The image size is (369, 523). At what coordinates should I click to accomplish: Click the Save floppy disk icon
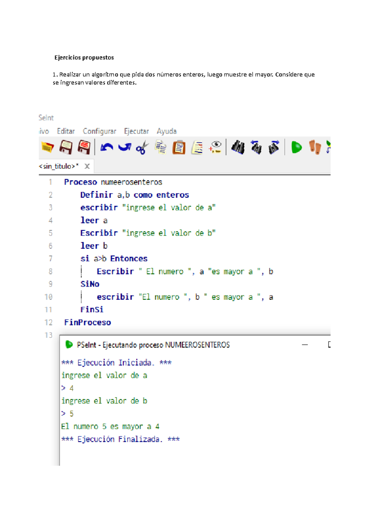tap(66, 147)
